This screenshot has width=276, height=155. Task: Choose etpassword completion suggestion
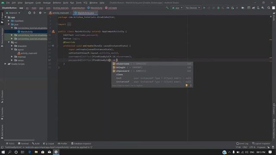[152, 71]
